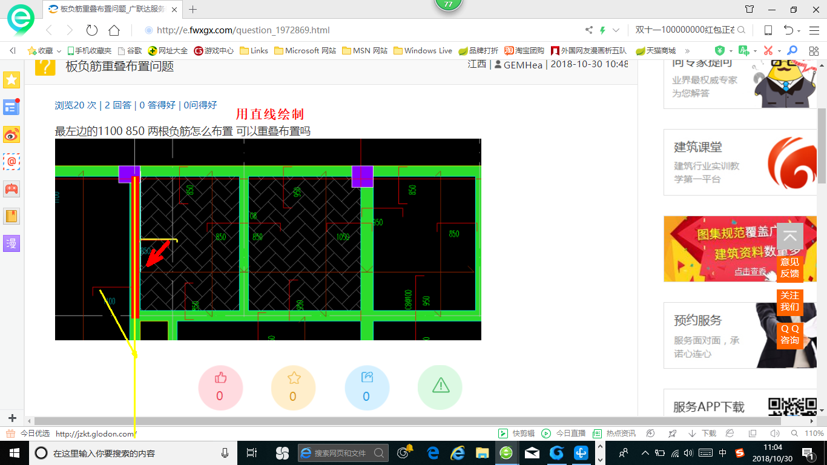
Task: Go to the browser home page
Action: tap(114, 30)
